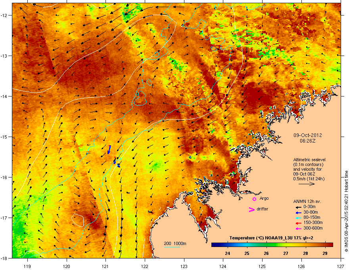The height and width of the screenshot is (270, 349).
Task: Click the latitude axis label -14
Action: point(4,96)
